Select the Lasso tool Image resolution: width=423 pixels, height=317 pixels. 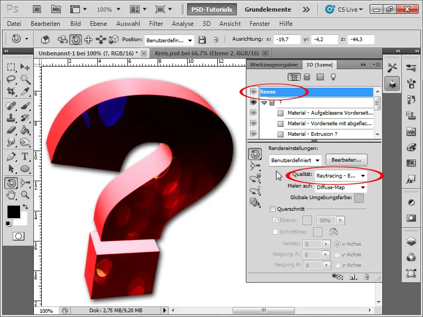pos(11,79)
